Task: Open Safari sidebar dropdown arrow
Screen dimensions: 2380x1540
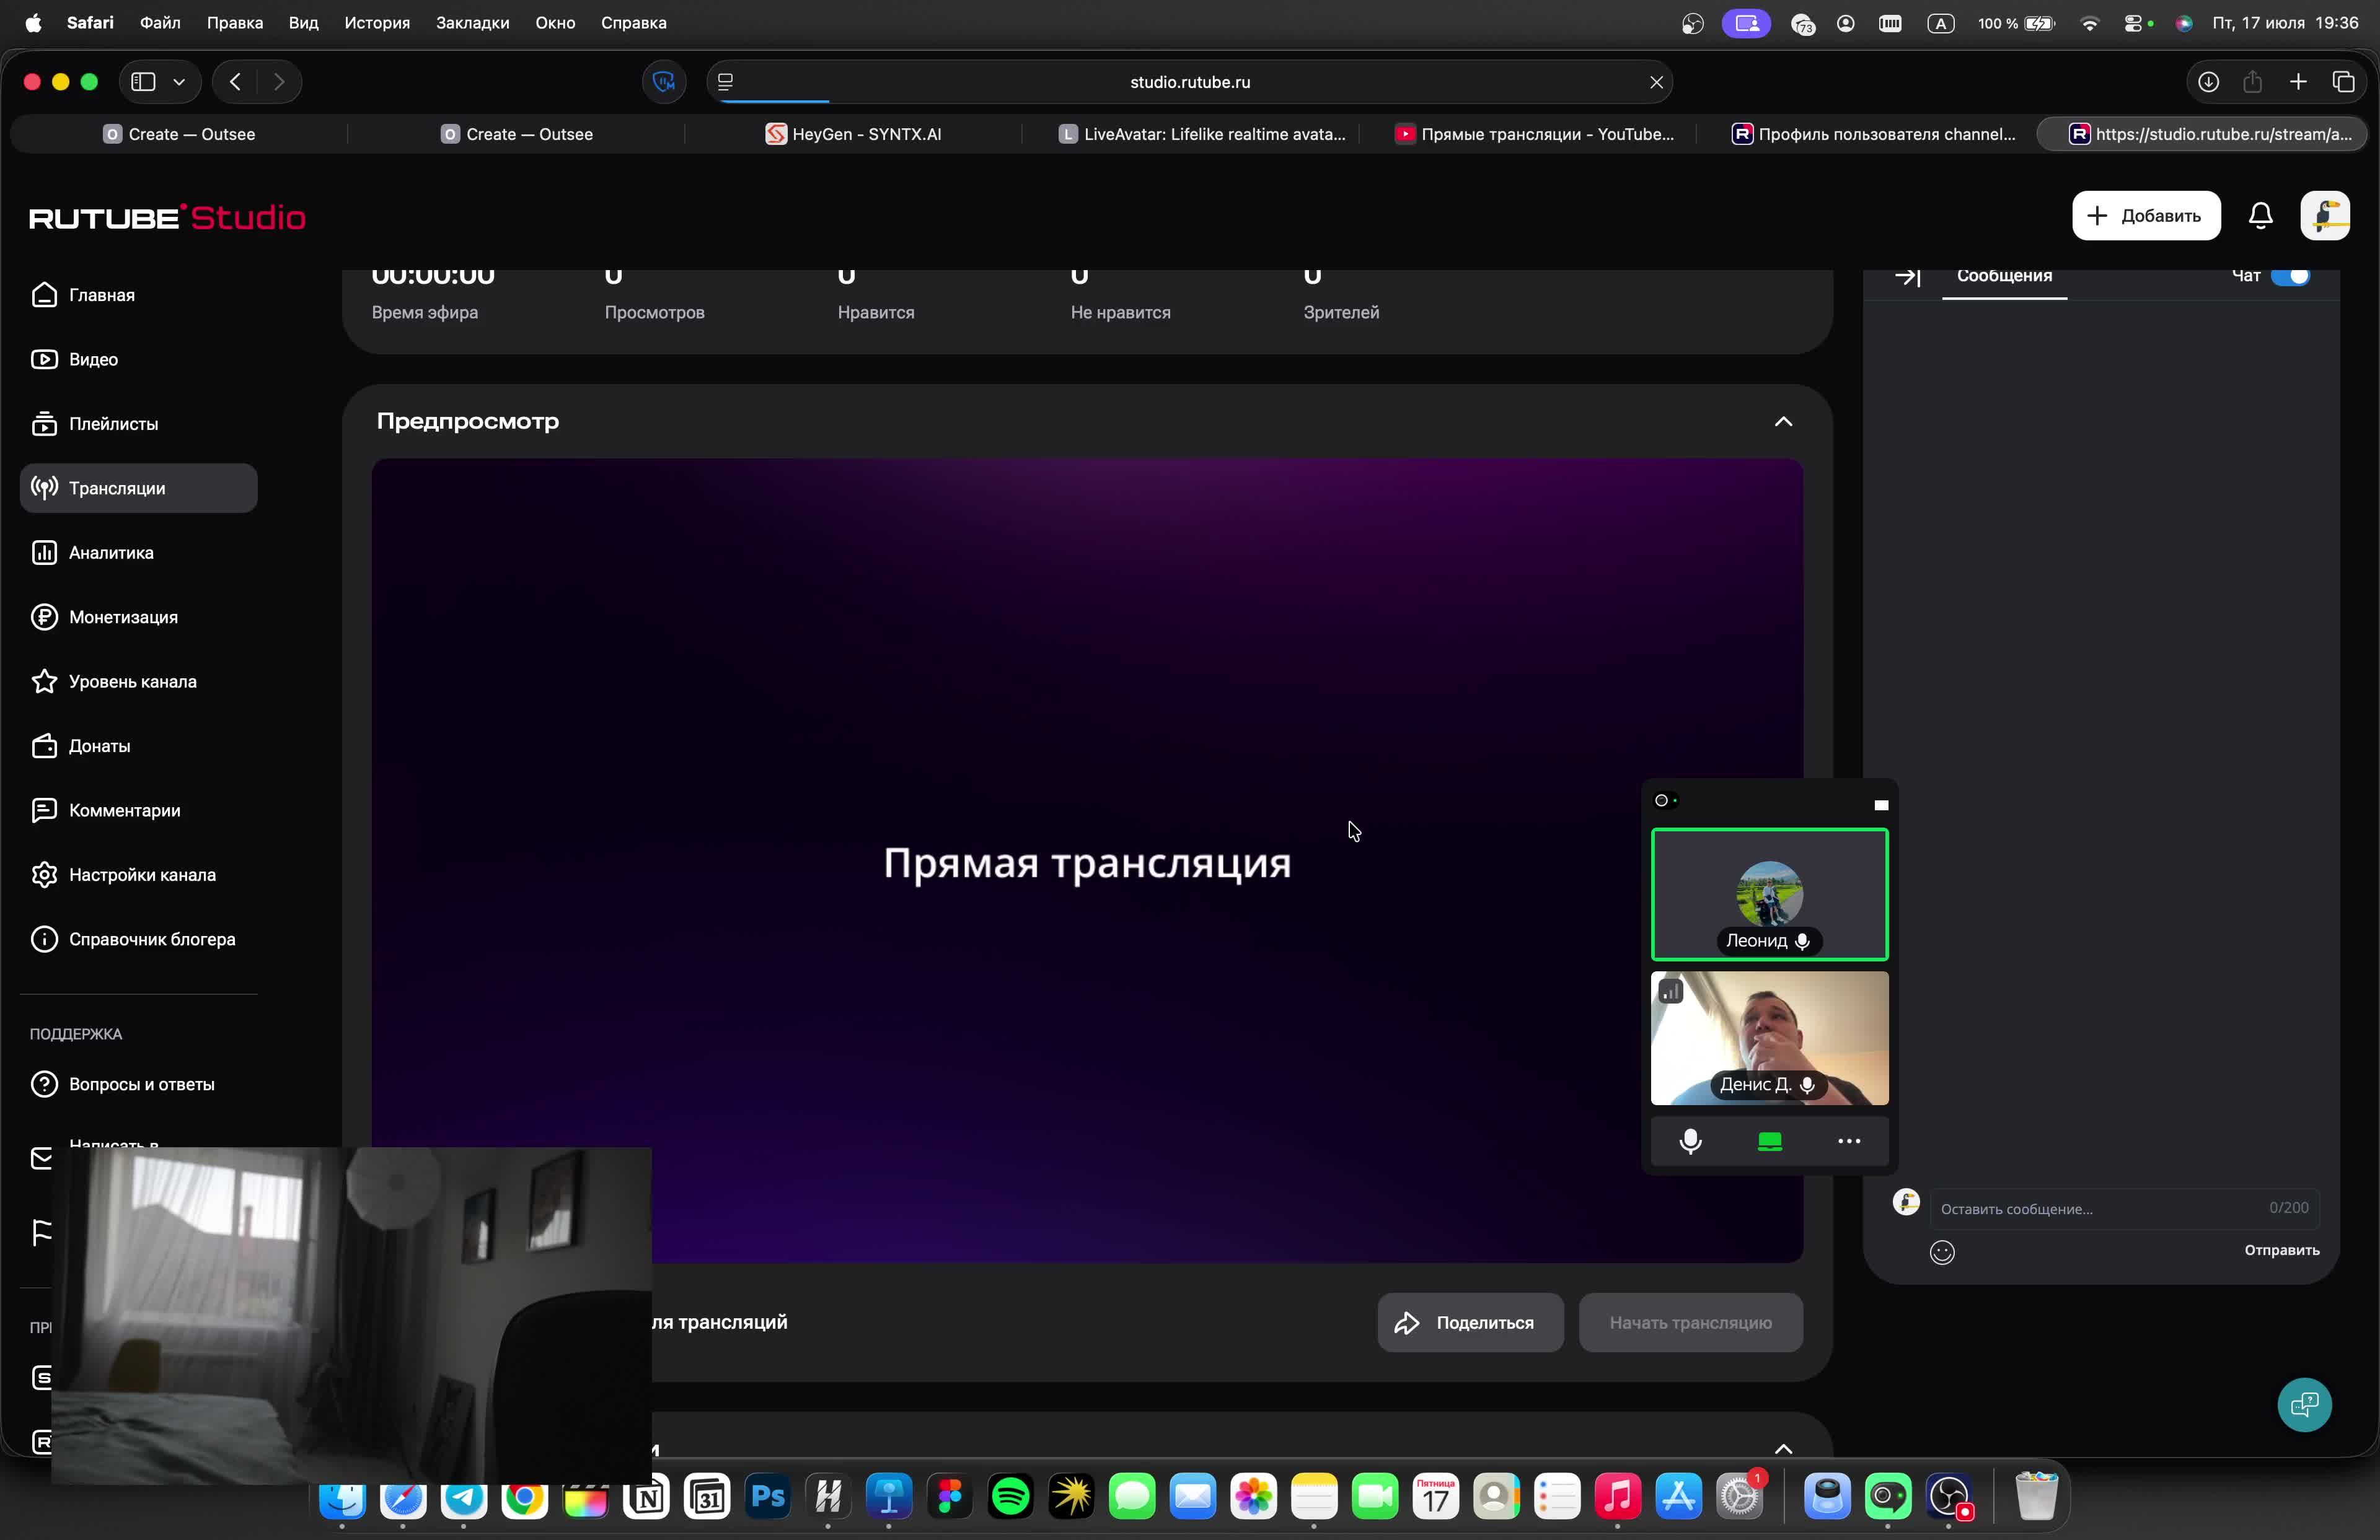Action: pyautogui.click(x=179, y=82)
